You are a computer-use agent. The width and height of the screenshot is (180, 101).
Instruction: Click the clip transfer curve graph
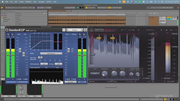point(40,42)
